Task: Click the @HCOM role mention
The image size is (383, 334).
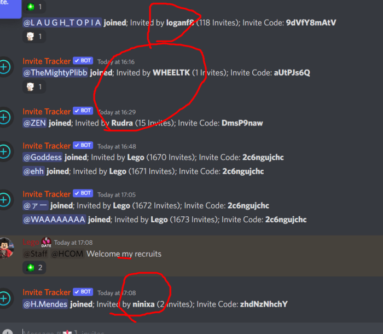Action: (x=67, y=254)
